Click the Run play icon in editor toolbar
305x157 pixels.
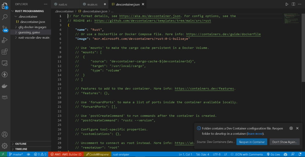(287, 4)
